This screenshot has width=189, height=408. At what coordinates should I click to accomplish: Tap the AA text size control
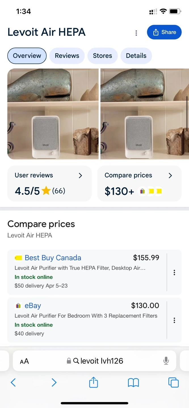(x=24, y=361)
